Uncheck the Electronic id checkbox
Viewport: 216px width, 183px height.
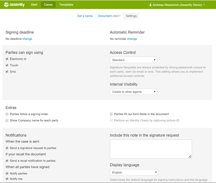[x=7, y=59]
